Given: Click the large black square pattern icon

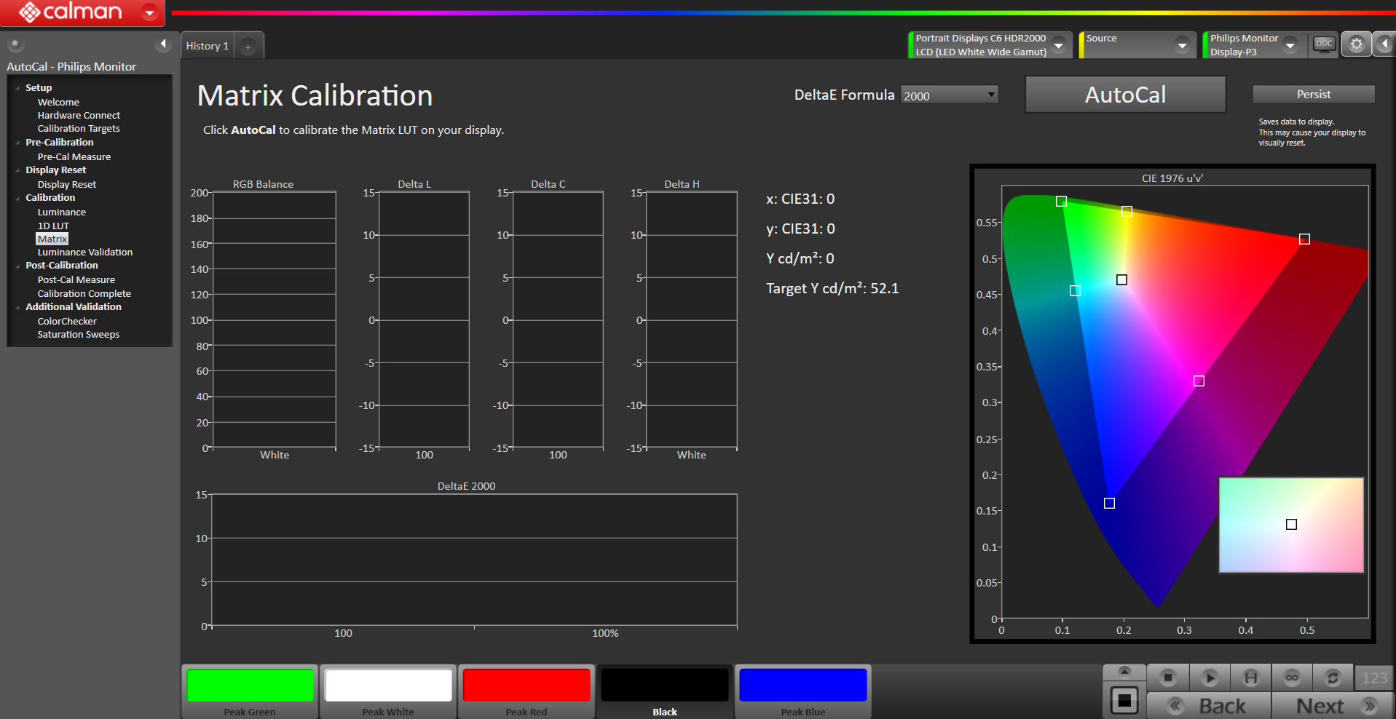Looking at the screenshot, I should click(1124, 701).
